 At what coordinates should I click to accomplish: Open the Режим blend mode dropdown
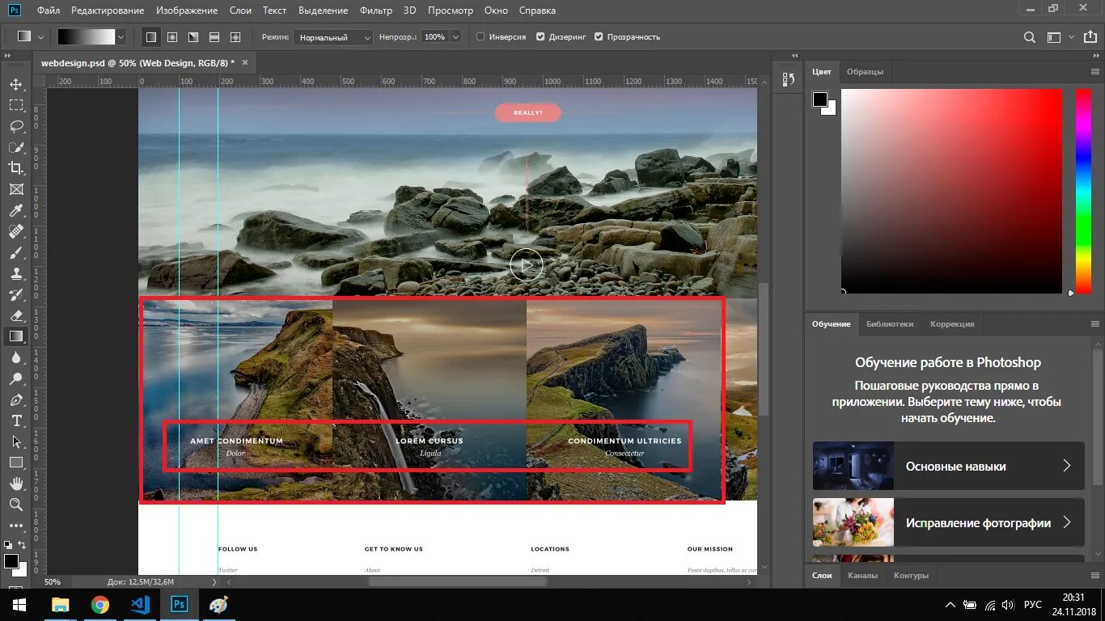[333, 37]
